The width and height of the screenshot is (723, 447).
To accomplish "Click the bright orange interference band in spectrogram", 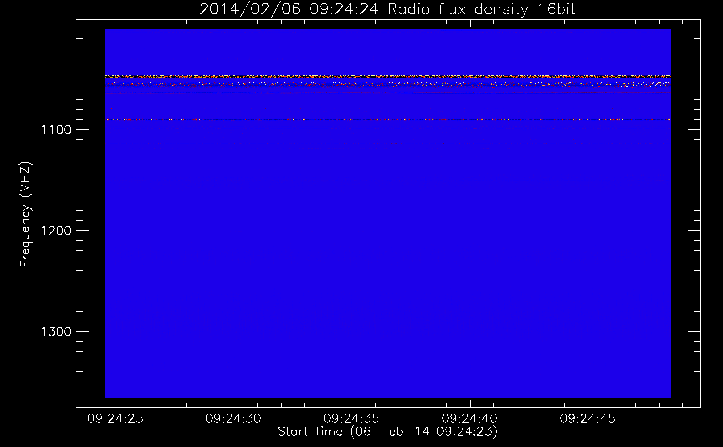I will [387, 77].
